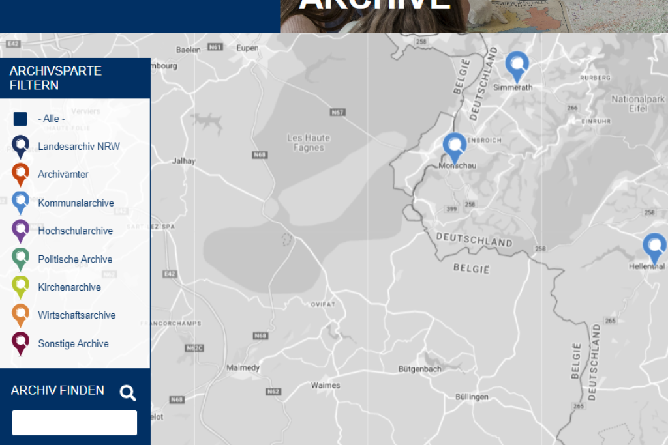Filter by Kirchenarchive label

(69, 287)
